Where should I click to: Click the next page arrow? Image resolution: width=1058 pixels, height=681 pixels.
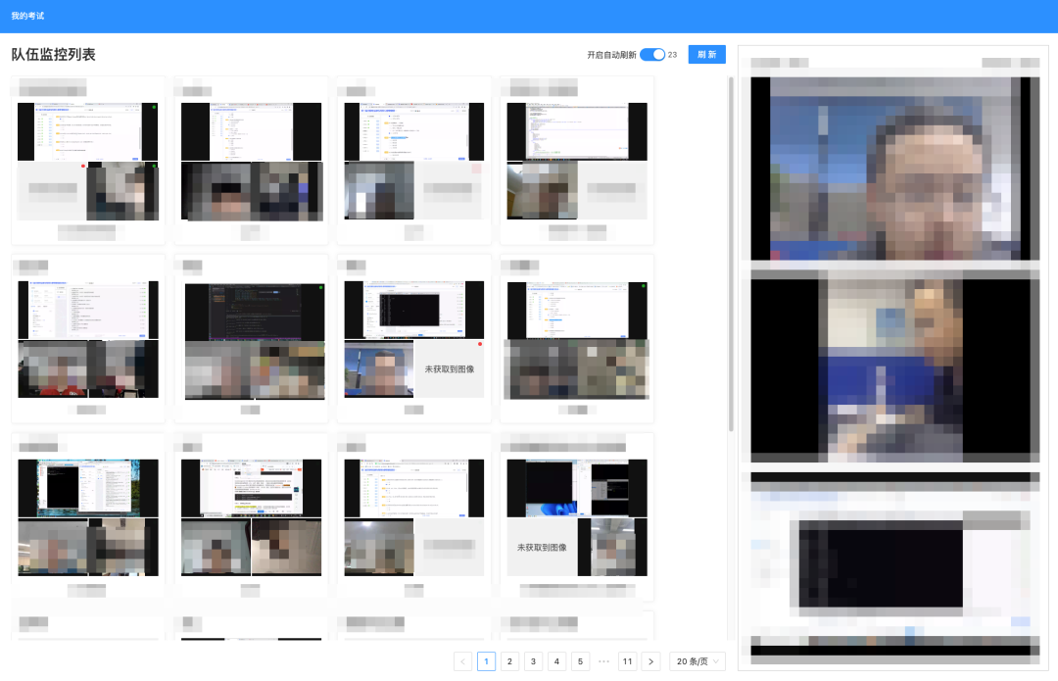pyautogui.click(x=651, y=661)
